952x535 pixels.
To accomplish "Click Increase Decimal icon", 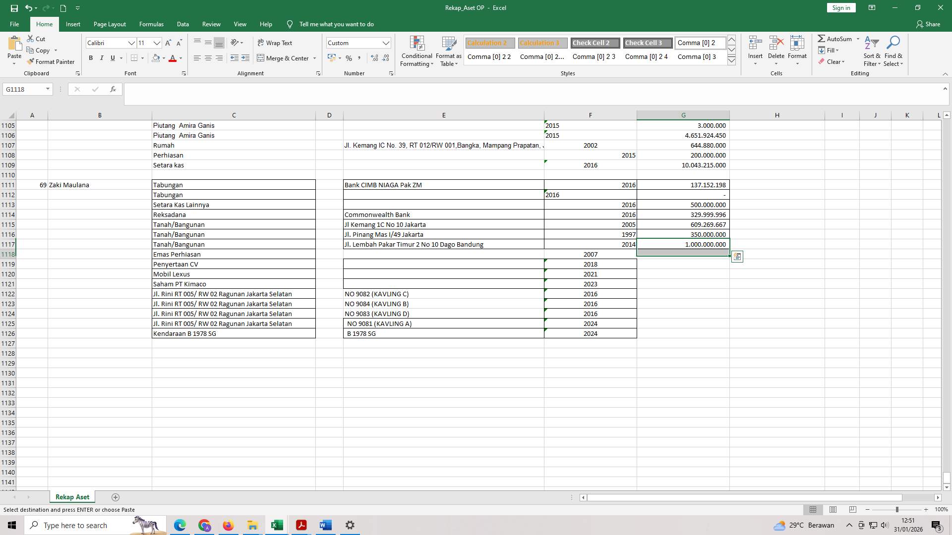I will [374, 58].
